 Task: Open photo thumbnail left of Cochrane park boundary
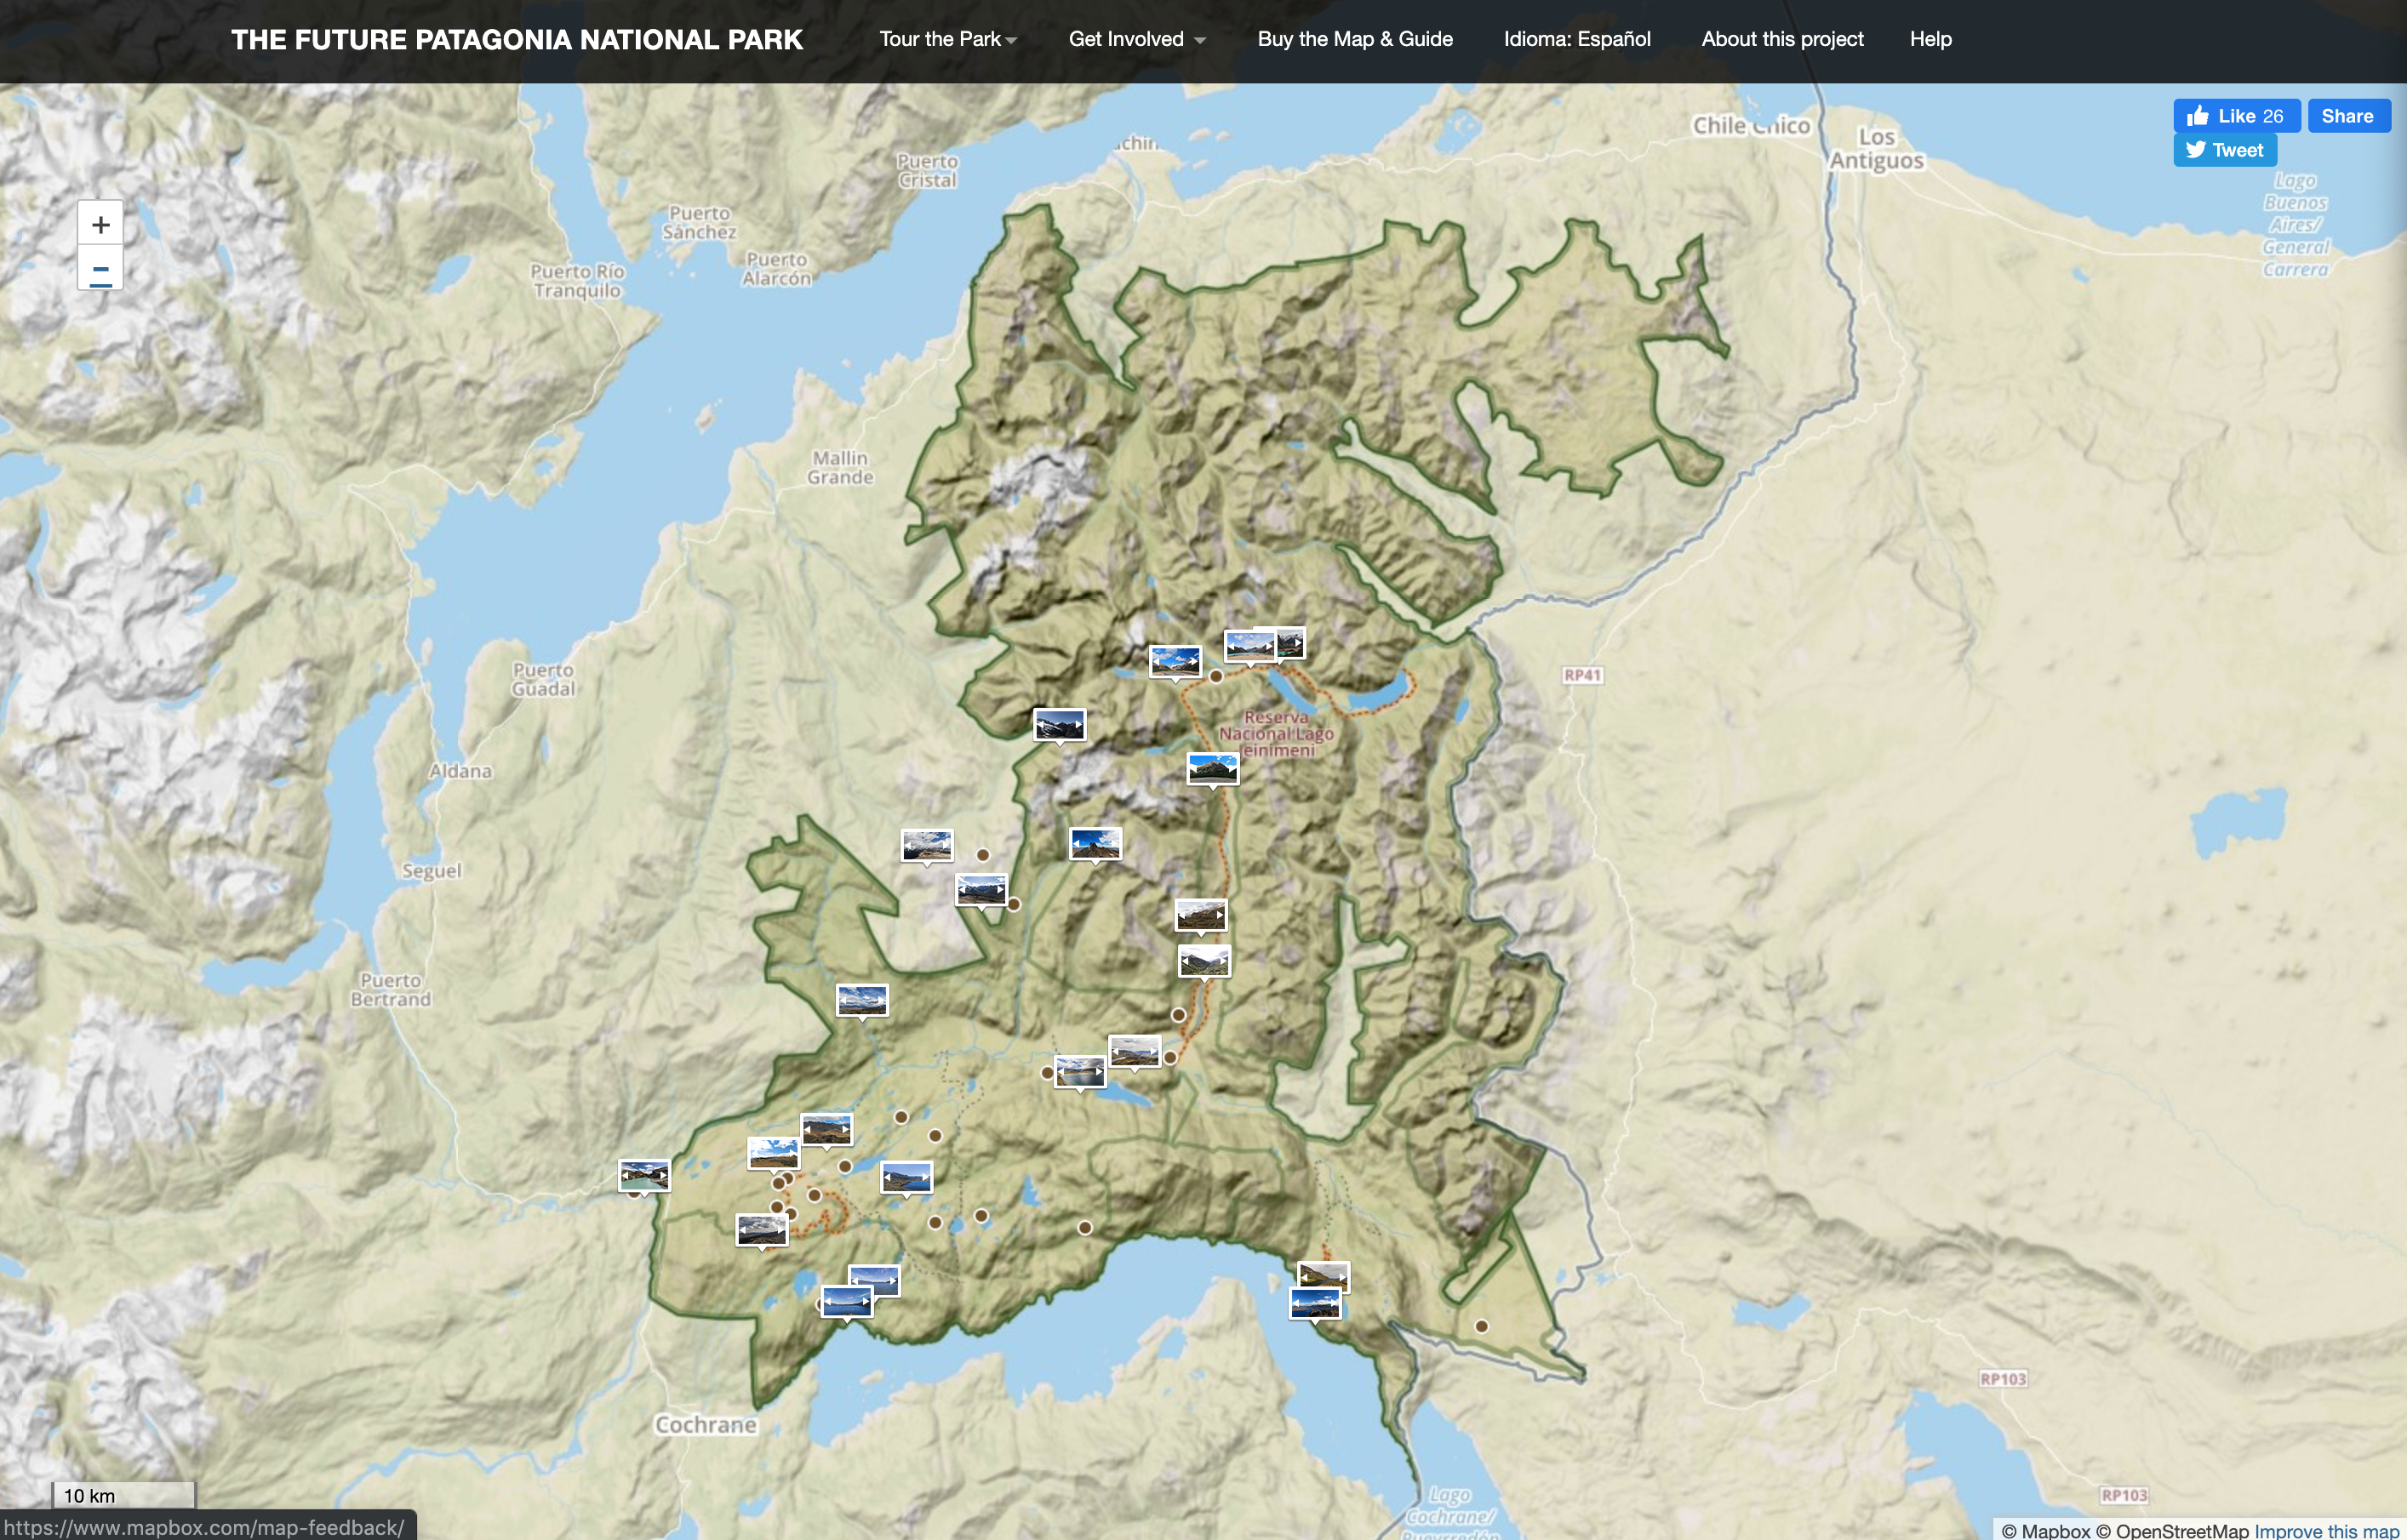click(x=643, y=1174)
